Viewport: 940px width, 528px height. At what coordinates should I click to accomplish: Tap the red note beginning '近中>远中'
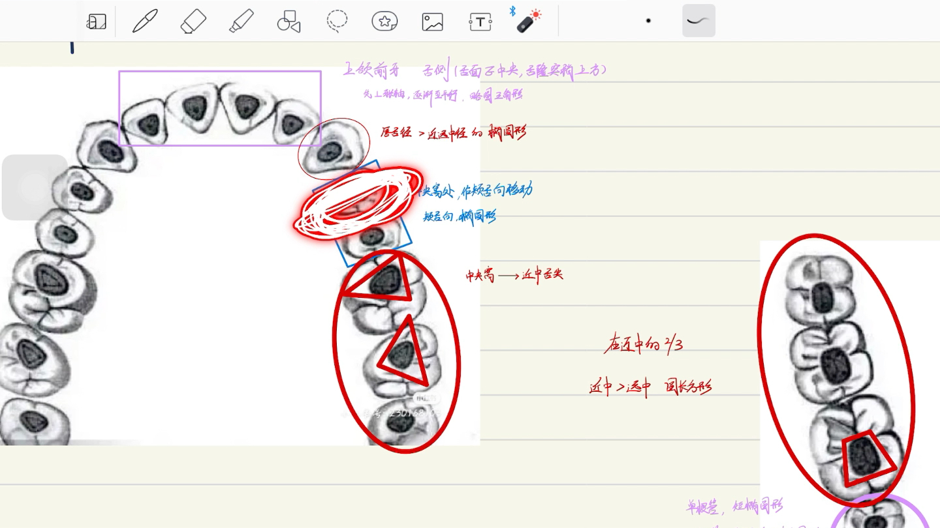point(650,387)
